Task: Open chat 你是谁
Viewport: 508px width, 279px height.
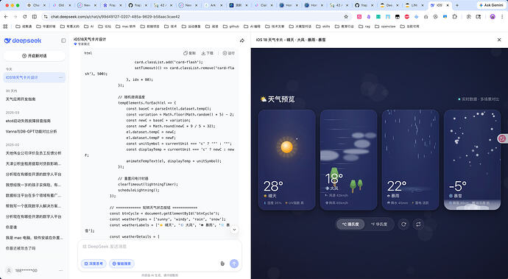Action: (x=11, y=227)
